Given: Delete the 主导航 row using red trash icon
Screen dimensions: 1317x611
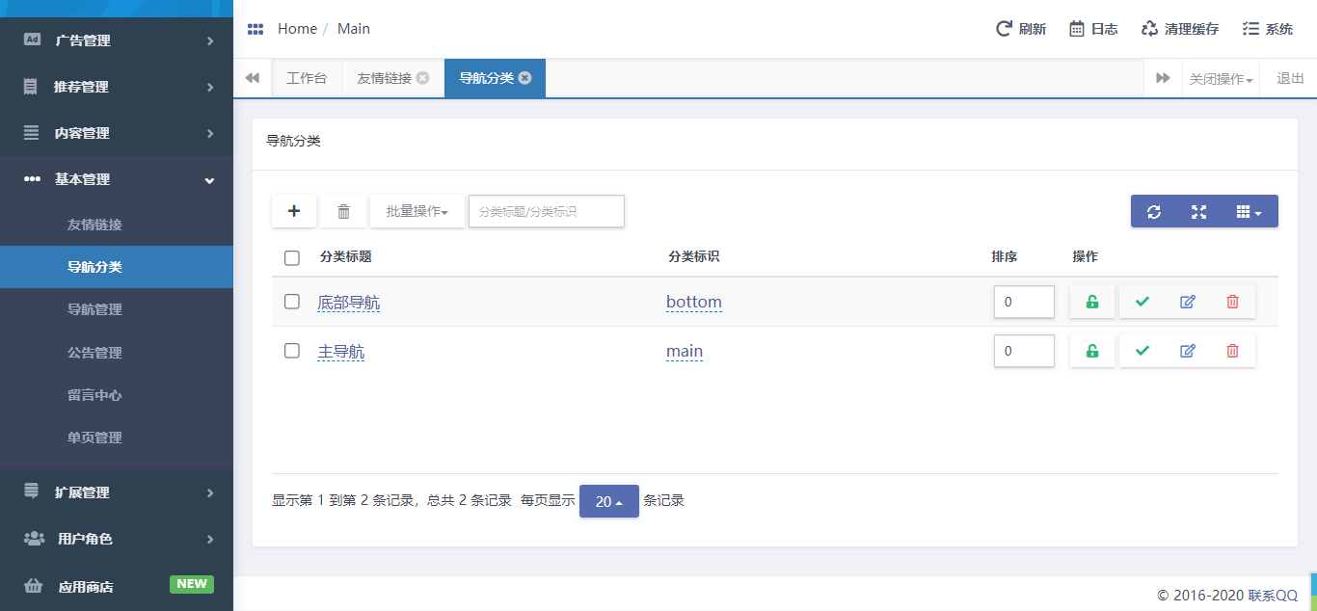Looking at the screenshot, I should click(x=1232, y=351).
